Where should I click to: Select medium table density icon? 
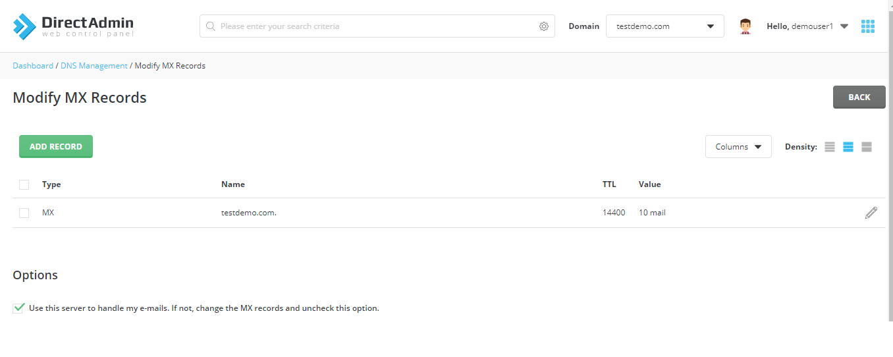coord(848,147)
